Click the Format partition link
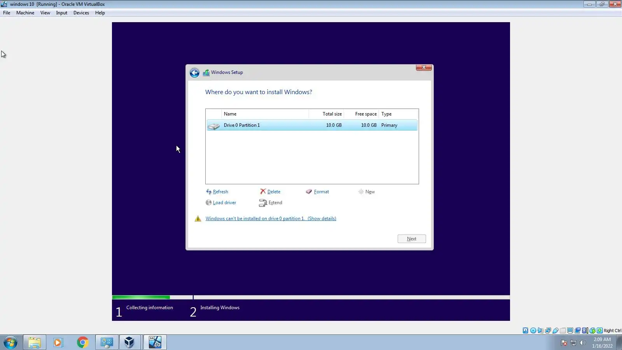This screenshot has width=622, height=350. click(321, 192)
